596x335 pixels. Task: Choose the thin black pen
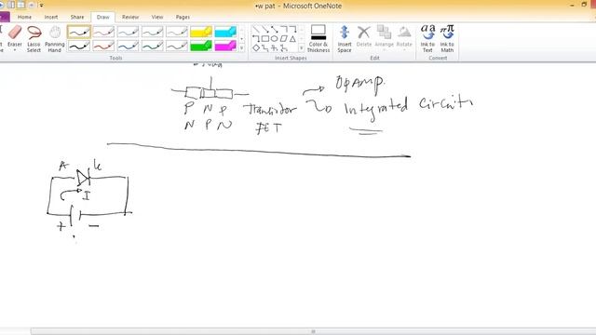pyautogui.click(x=79, y=32)
